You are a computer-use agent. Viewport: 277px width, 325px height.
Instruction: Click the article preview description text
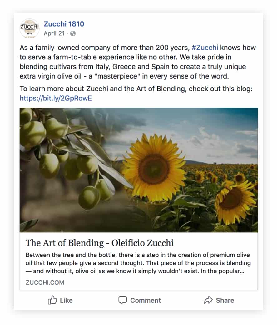(x=137, y=263)
